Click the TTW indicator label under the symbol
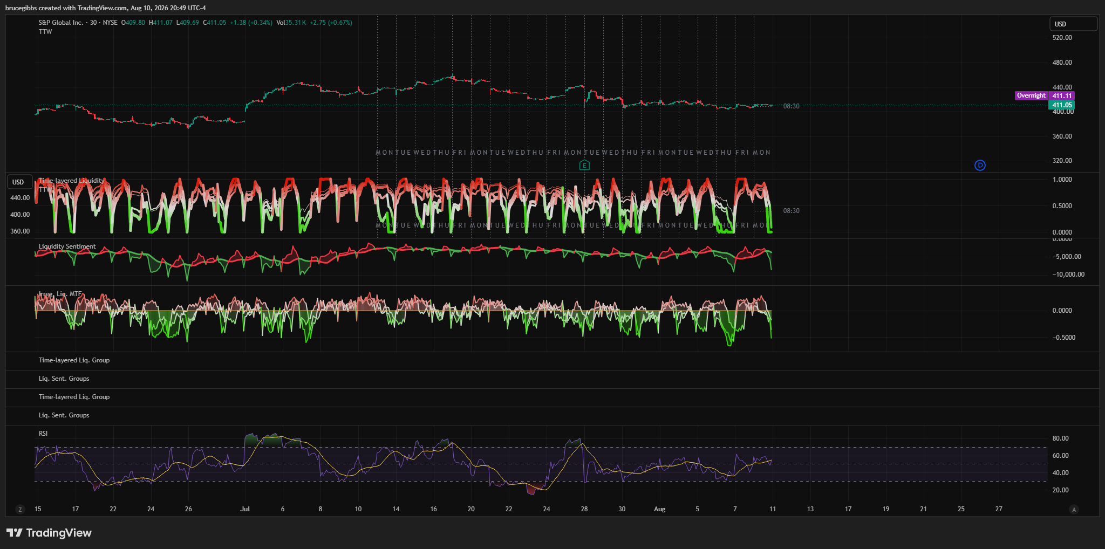The image size is (1105, 549). [x=45, y=32]
